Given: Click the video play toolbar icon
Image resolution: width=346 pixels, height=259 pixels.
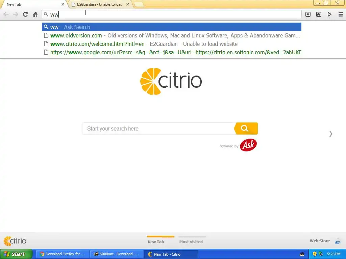Looking at the screenshot, I should (329, 14).
